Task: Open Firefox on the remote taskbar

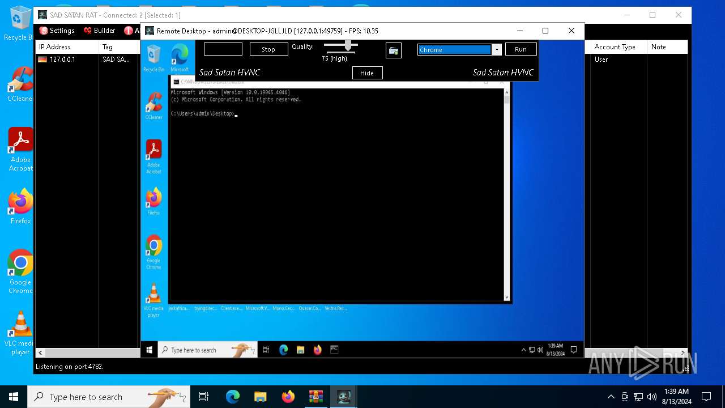Action: (317, 350)
